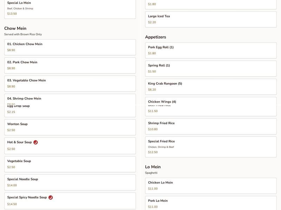Open the Chicken Wings (4) item
Viewport: 281px width, 210px height.
211,101
